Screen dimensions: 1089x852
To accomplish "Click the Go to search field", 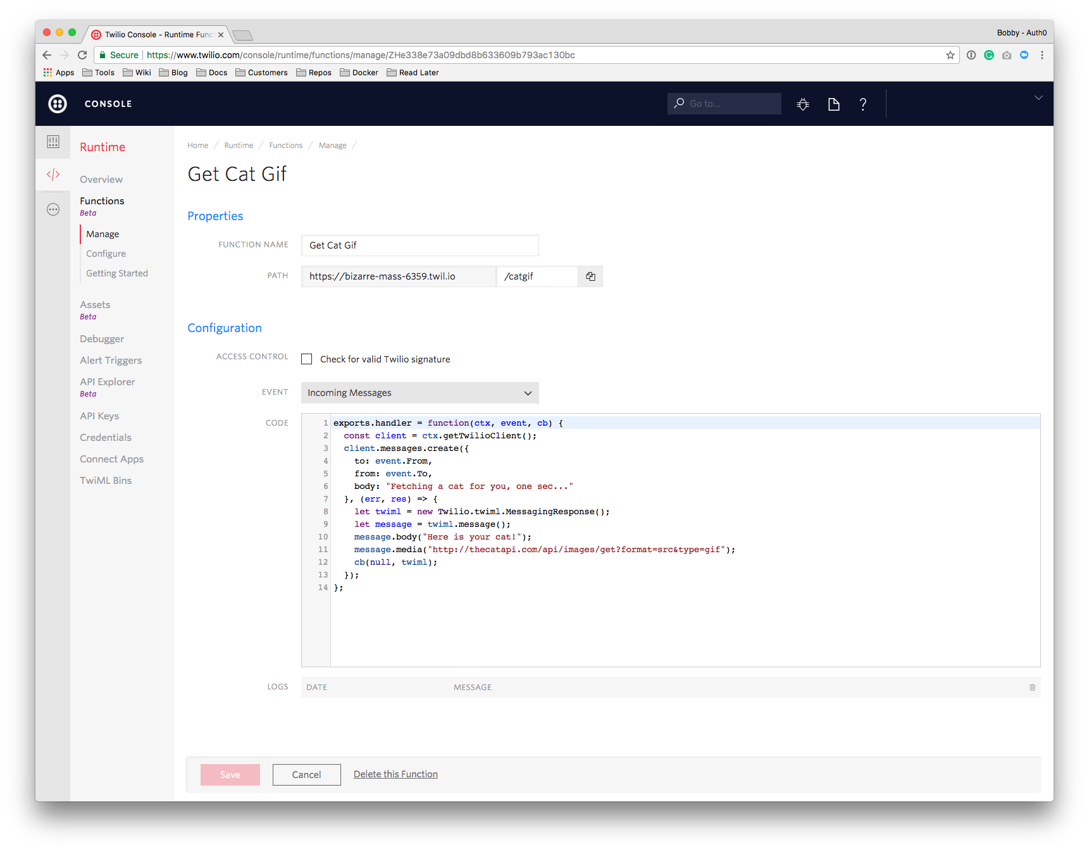I will pyautogui.click(x=725, y=104).
